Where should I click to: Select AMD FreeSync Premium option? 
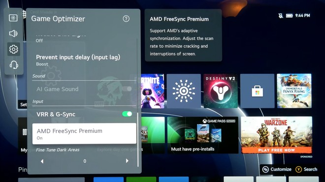(x=84, y=134)
